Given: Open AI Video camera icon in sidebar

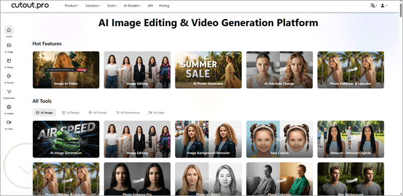Looking at the screenshot, I should (9, 122).
